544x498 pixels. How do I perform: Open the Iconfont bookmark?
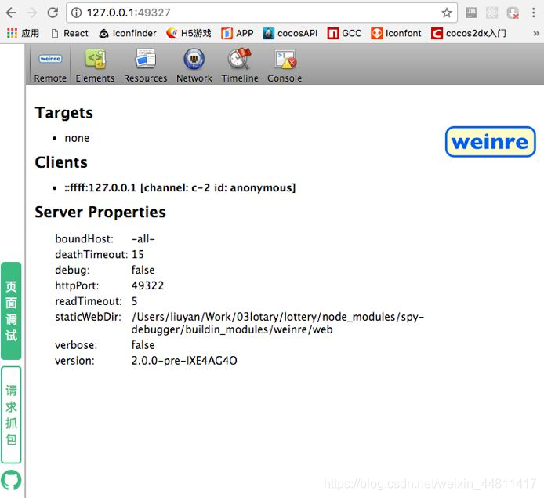click(x=396, y=33)
